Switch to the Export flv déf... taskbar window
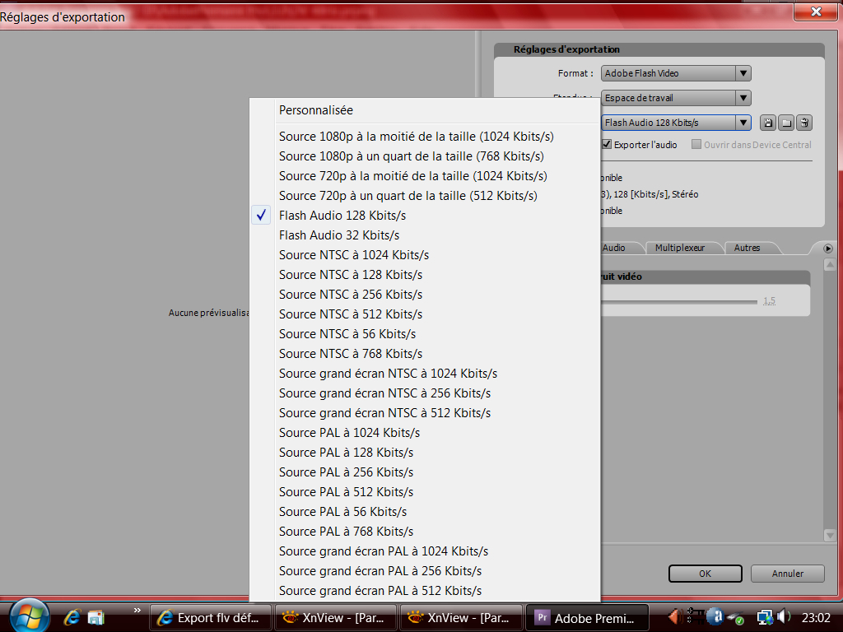This screenshot has width=843, height=632. 210,618
